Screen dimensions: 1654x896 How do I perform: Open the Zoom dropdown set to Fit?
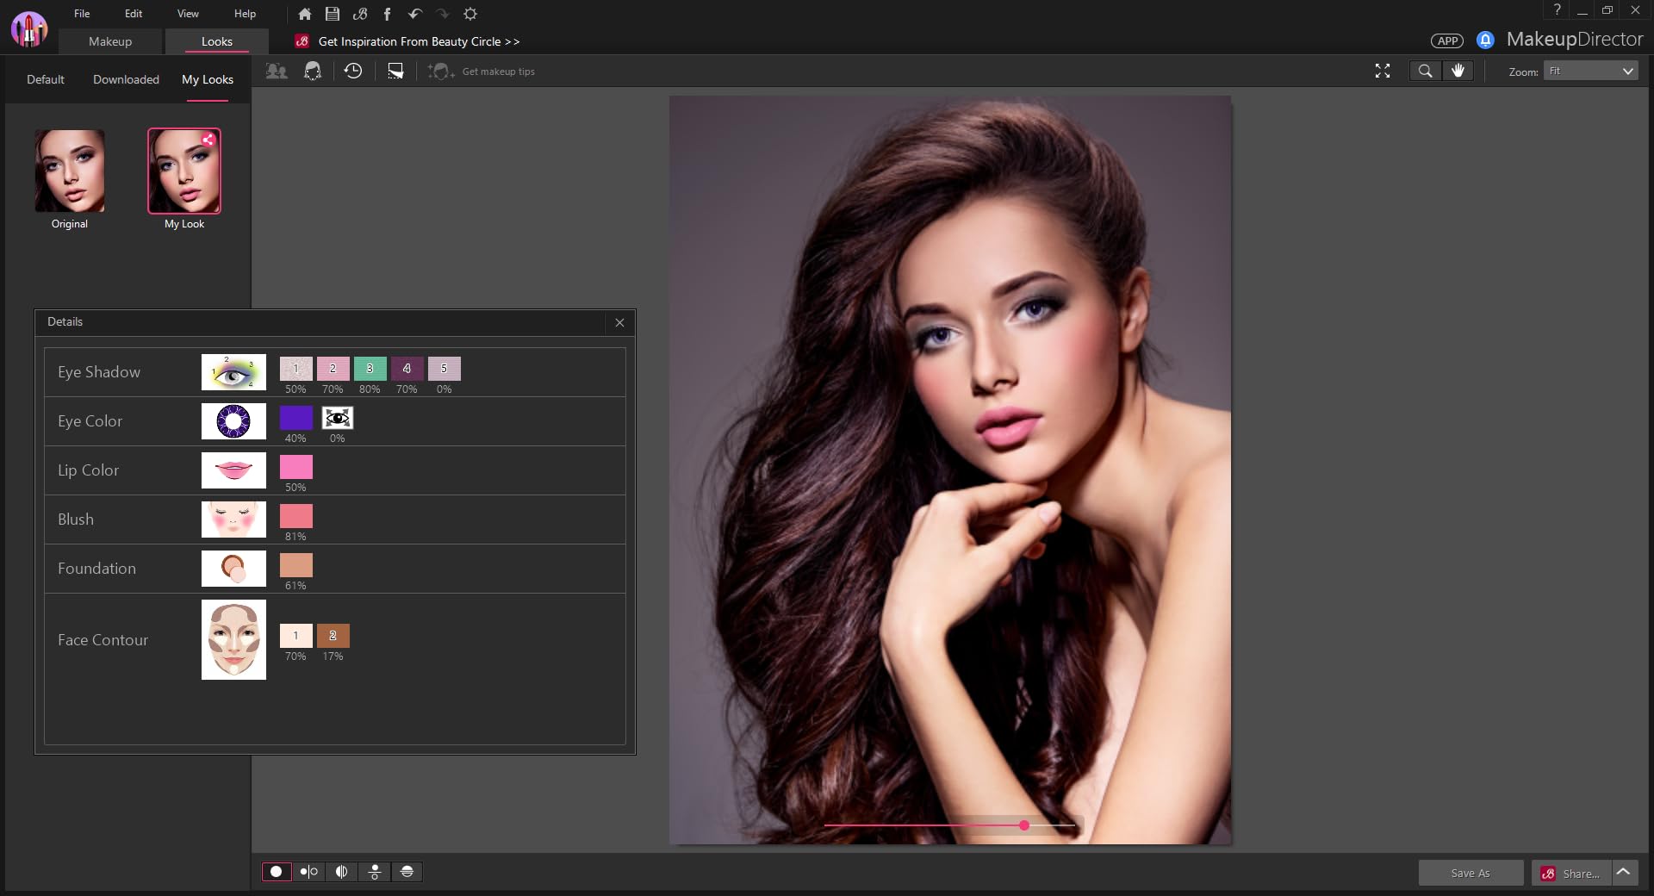pos(1590,72)
